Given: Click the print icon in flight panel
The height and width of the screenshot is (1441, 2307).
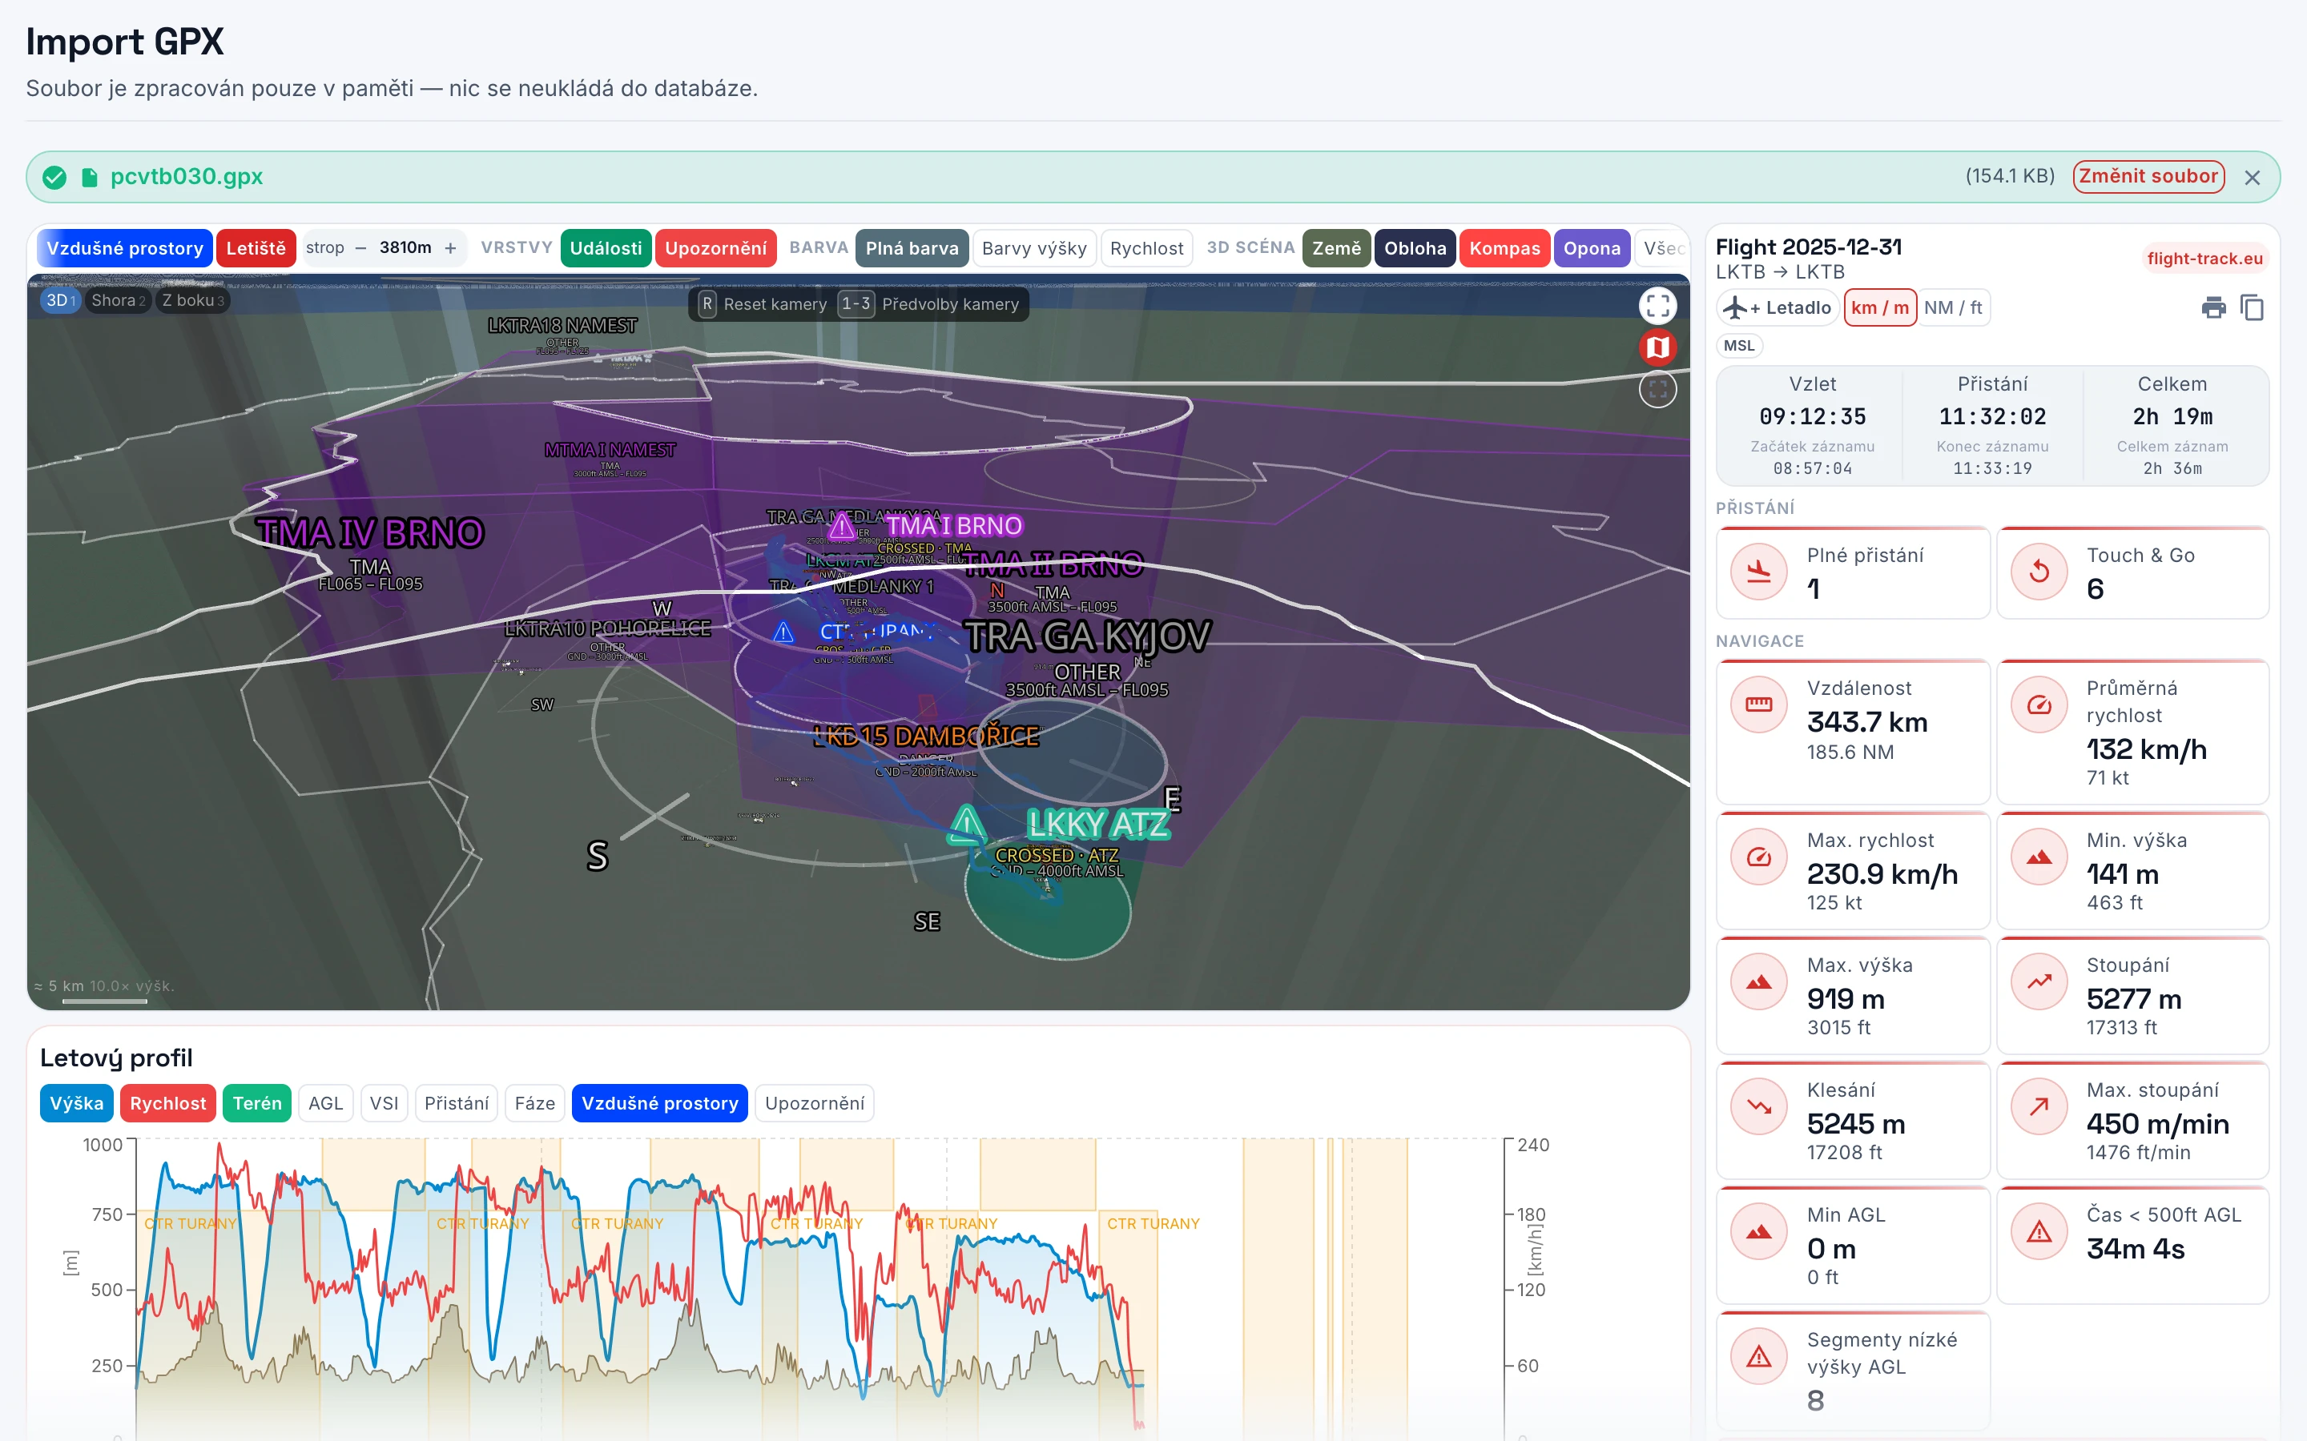Looking at the screenshot, I should pyautogui.click(x=2212, y=308).
